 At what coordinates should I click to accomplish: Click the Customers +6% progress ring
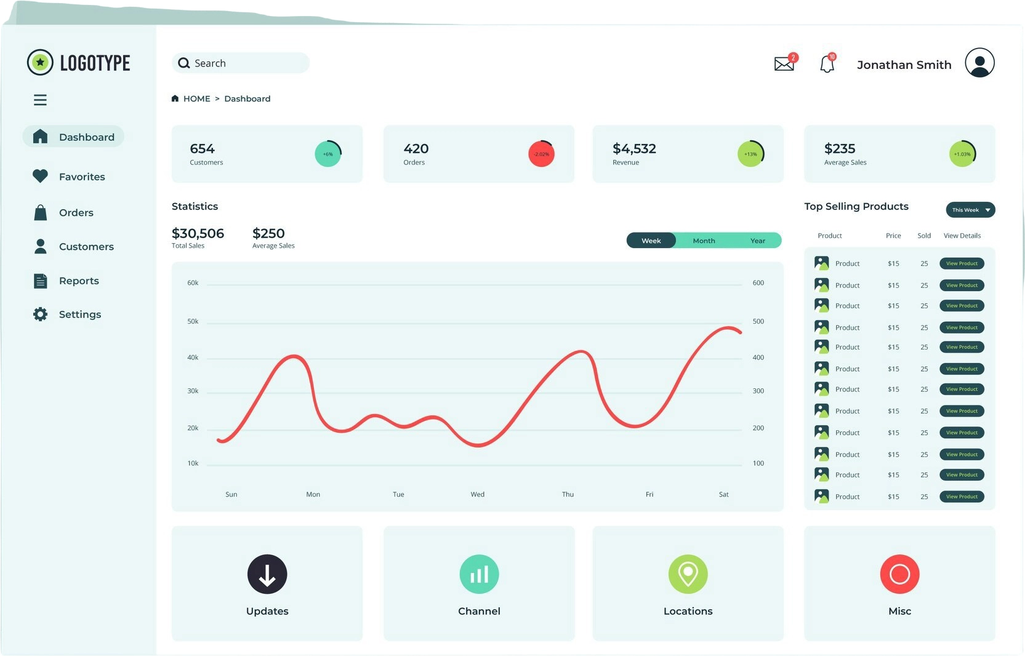pos(328,154)
